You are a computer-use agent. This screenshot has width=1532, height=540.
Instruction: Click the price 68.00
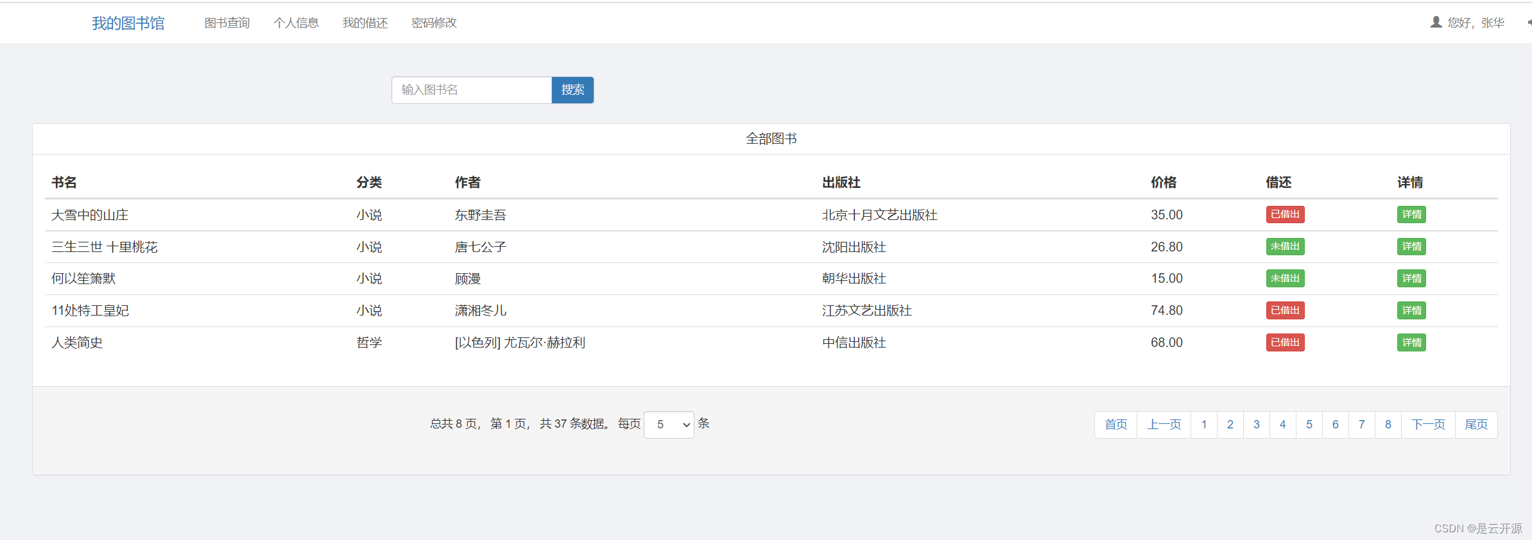coord(1167,343)
